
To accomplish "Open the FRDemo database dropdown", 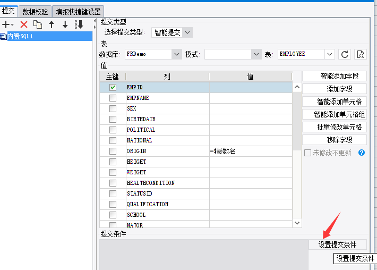I will [177, 54].
